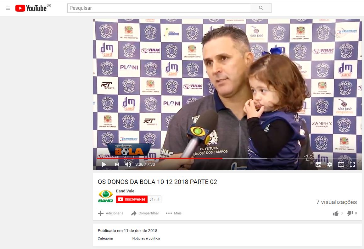The width and height of the screenshot is (364, 249).
Task: Open the hamburger guide menu
Action: tap(8, 8)
